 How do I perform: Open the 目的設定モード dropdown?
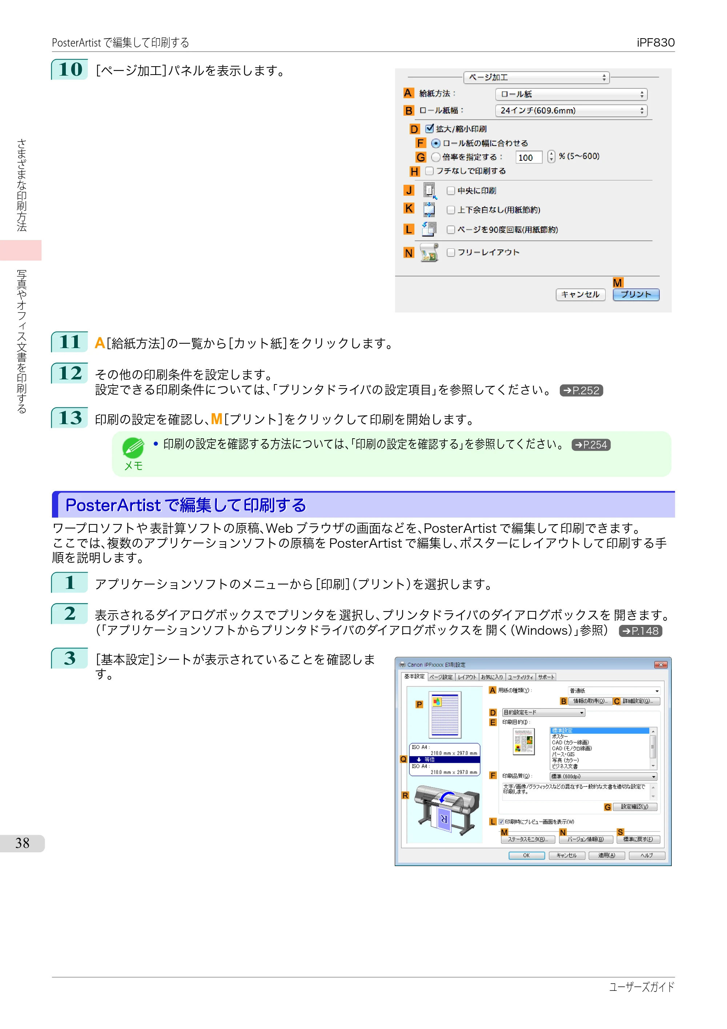click(x=543, y=713)
